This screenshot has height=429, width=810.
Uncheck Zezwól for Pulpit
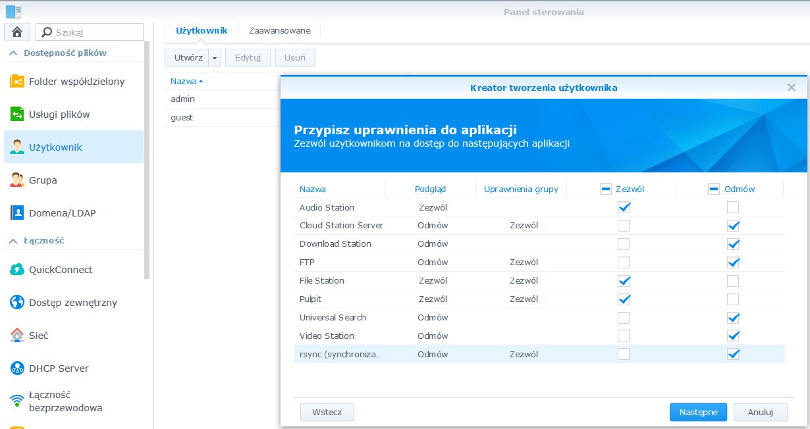624,299
